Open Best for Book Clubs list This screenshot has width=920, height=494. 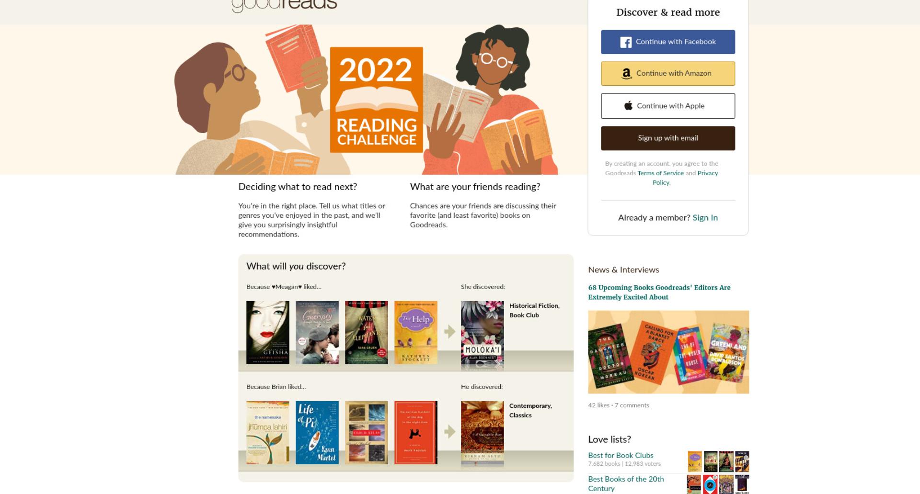point(621,455)
